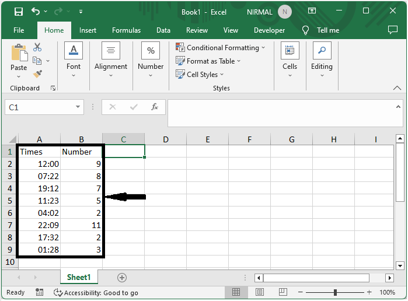Add a new sheet with plus icon
Image resolution: width=408 pixels, height=301 pixels.
[x=122, y=278]
